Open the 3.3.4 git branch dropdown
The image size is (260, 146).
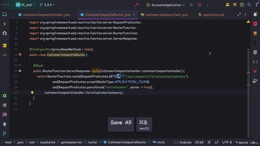47,5
